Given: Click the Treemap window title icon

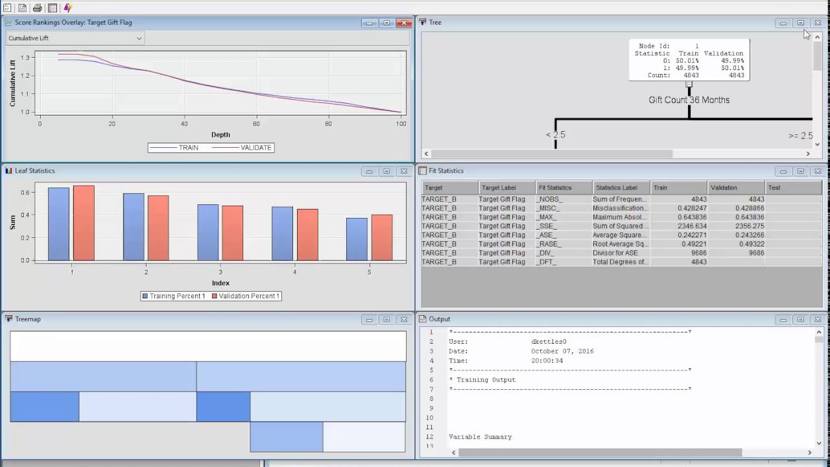Looking at the screenshot, I should click(x=9, y=319).
